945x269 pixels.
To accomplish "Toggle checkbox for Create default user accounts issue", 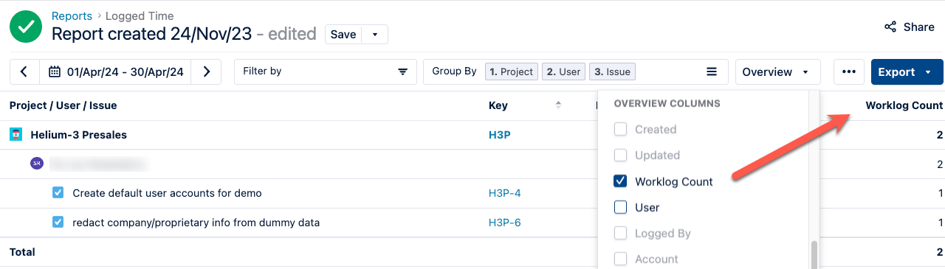I will tap(58, 193).
